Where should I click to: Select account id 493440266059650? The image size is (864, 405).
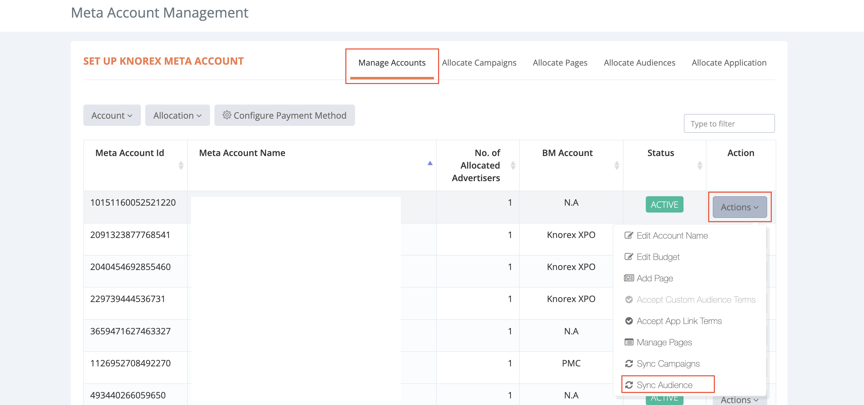click(128, 395)
